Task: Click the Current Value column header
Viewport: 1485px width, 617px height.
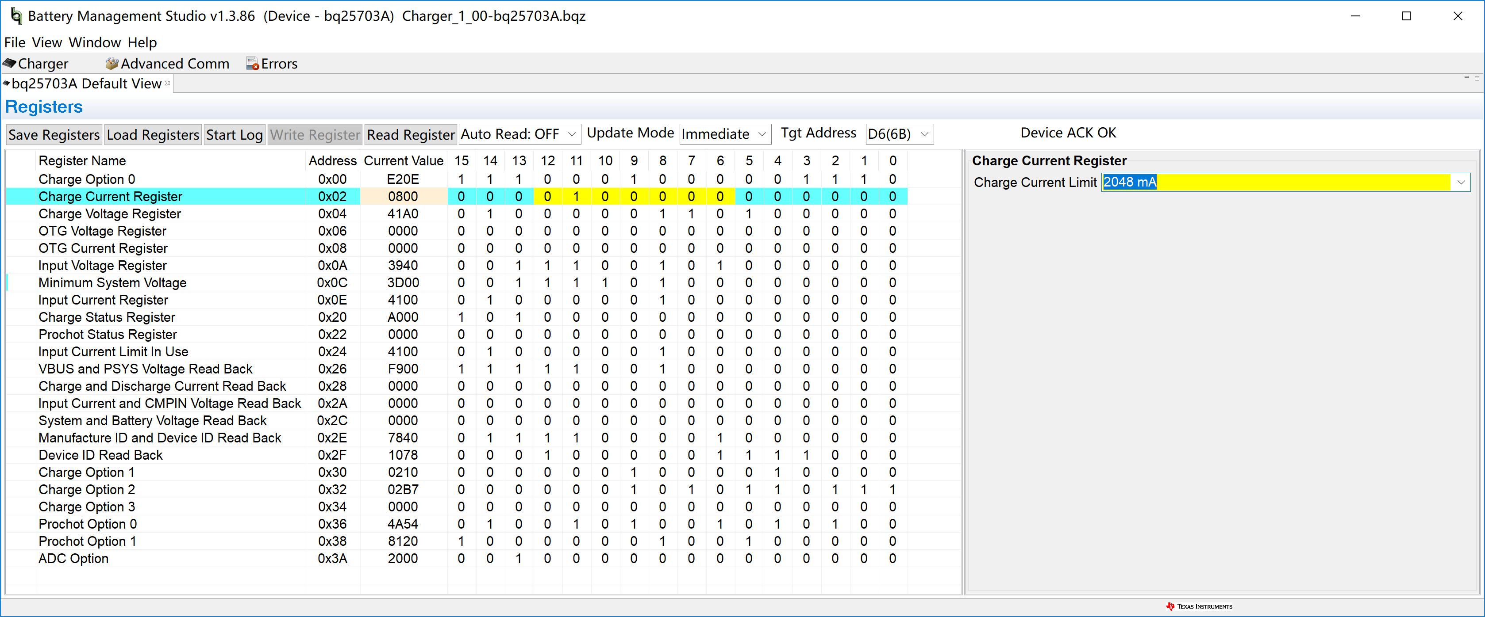Action: (x=404, y=161)
